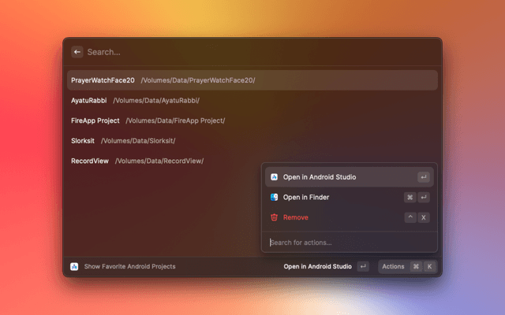Image resolution: width=505 pixels, height=315 pixels.
Task: Click the return key badge in the bottom bar
Action: pyautogui.click(x=363, y=266)
